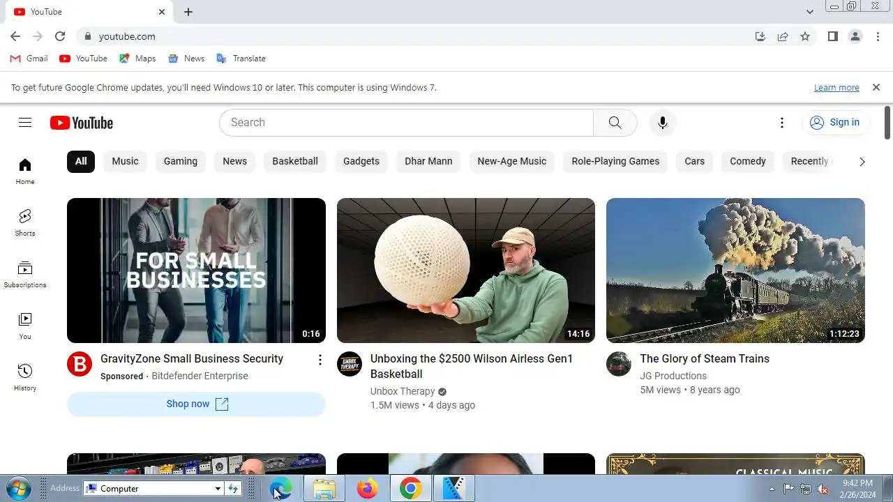Close the YouTube tab
893x502 pixels.
point(162,12)
